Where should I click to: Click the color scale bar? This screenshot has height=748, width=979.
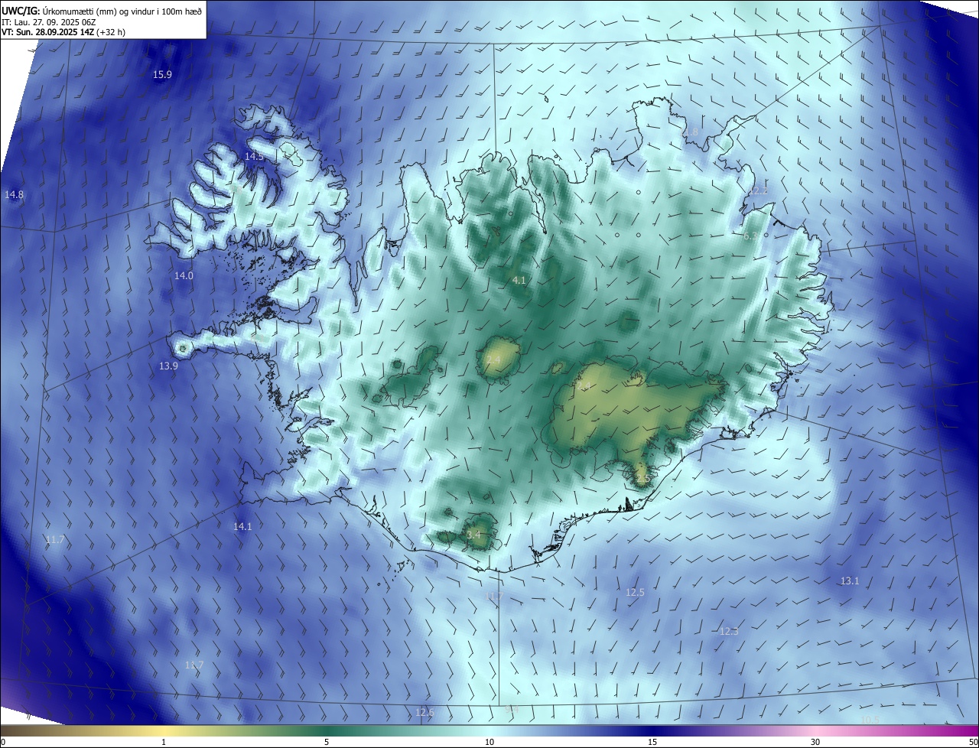489,731
